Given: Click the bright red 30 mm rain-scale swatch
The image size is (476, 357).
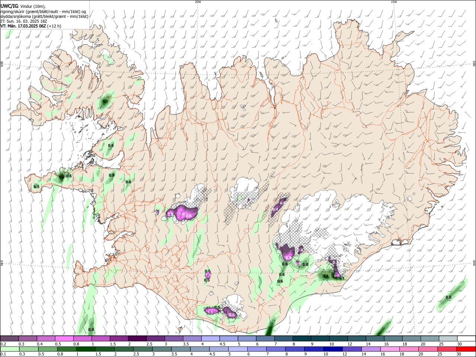Looking at the screenshot, I should (x=466, y=349).
